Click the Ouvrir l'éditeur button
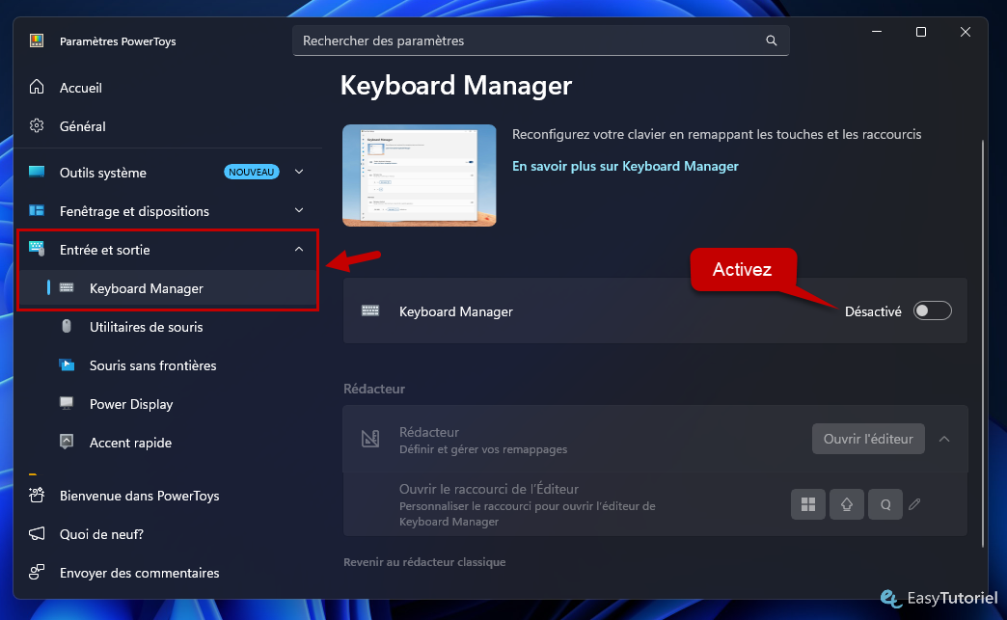Screen dimensions: 1007x620 (868, 439)
